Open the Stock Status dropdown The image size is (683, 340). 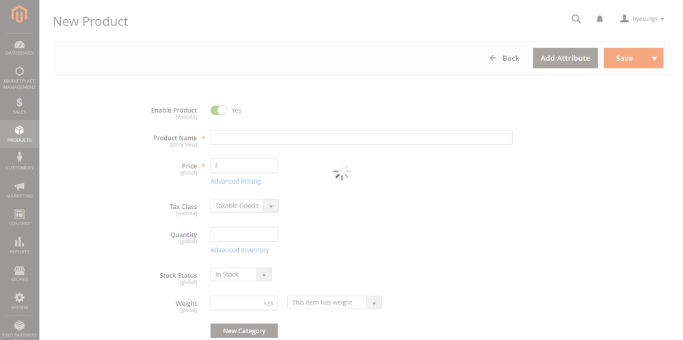(241, 274)
